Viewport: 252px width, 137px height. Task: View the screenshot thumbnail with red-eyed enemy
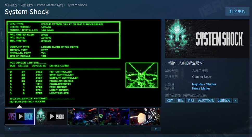tap(114, 117)
